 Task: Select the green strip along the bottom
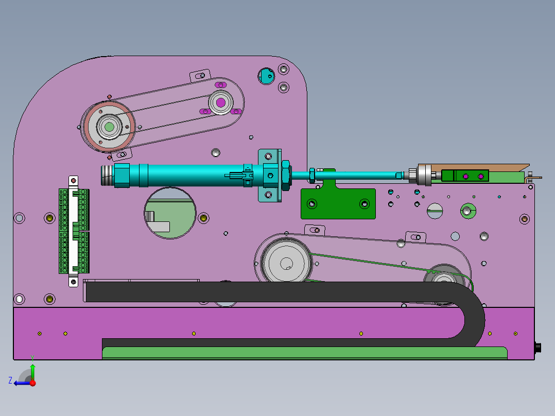click(x=304, y=353)
